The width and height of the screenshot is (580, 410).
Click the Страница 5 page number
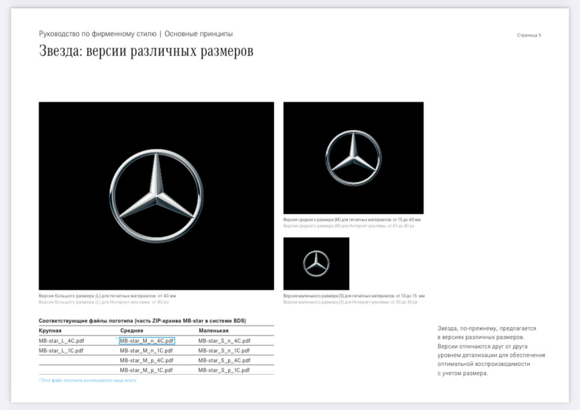[x=529, y=35]
